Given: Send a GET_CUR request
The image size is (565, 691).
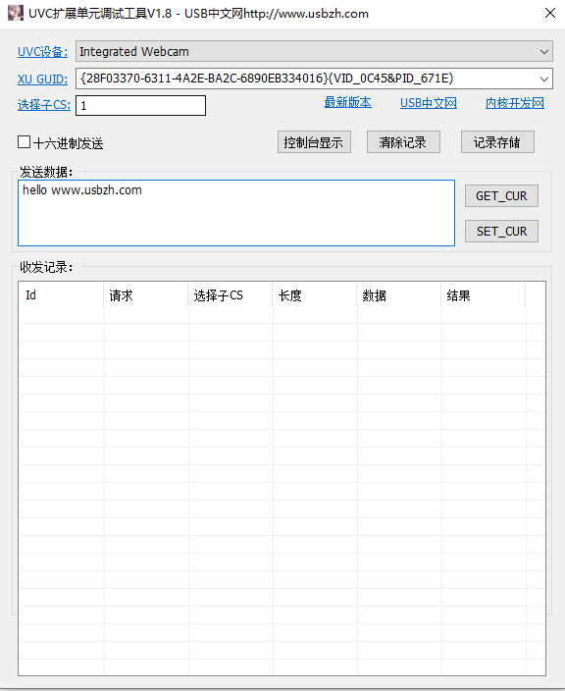Looking at the screenshot, I should [501, 195].
